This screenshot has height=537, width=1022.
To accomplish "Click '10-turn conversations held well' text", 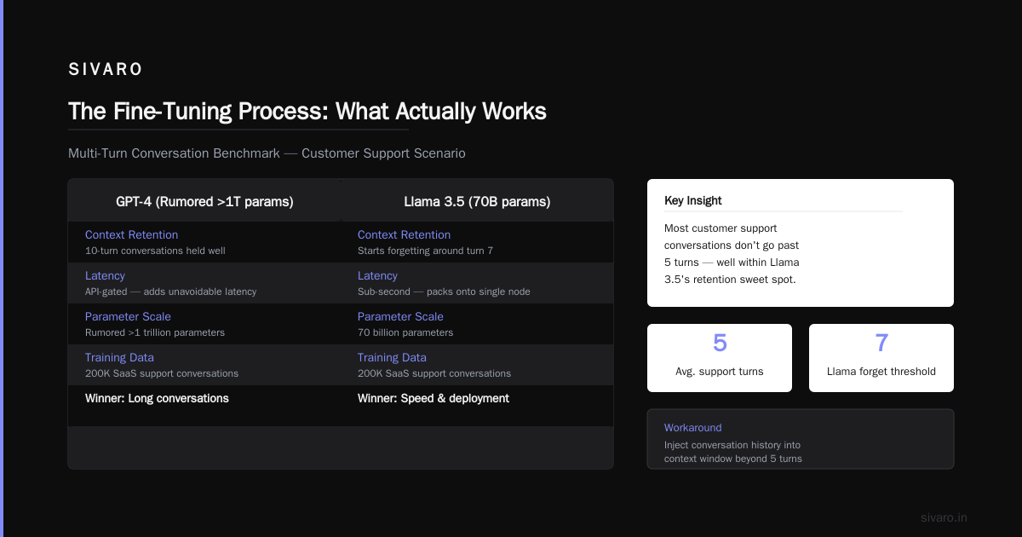I will click(x=155, y=251).
